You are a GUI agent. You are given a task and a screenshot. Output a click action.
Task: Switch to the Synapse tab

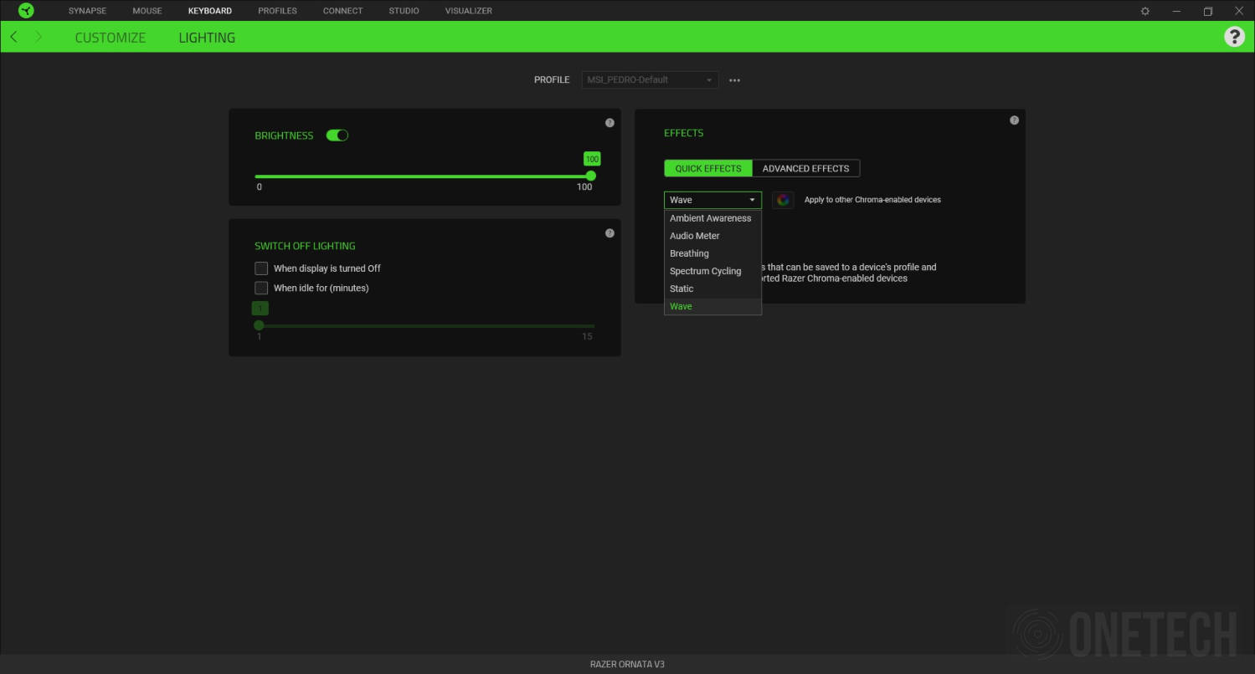click(x=87, y=11)
